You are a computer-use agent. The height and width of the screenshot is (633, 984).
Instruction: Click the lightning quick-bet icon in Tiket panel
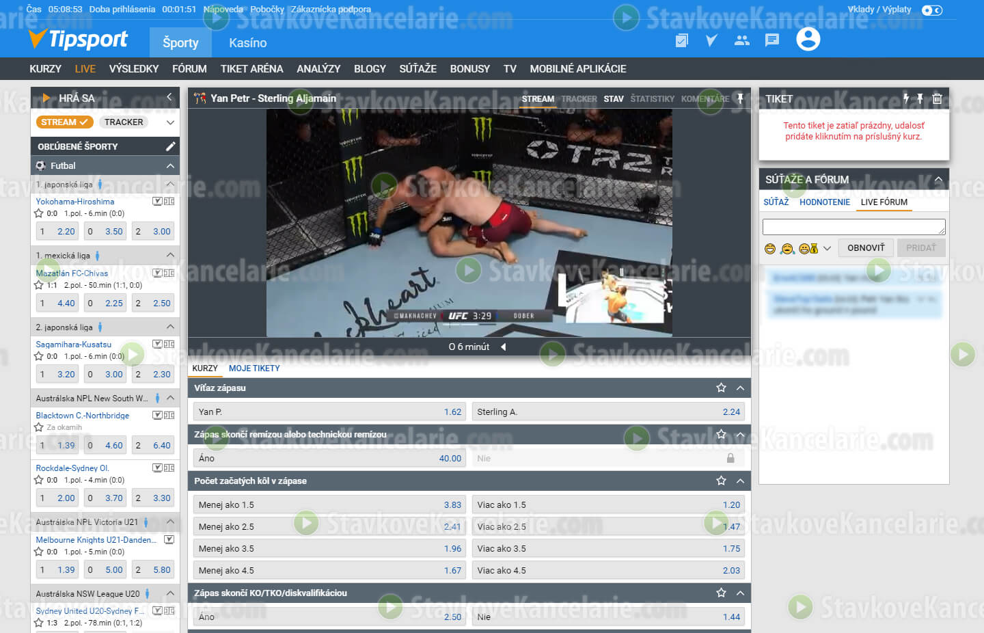pyautogui.click(x=906, y=98)
